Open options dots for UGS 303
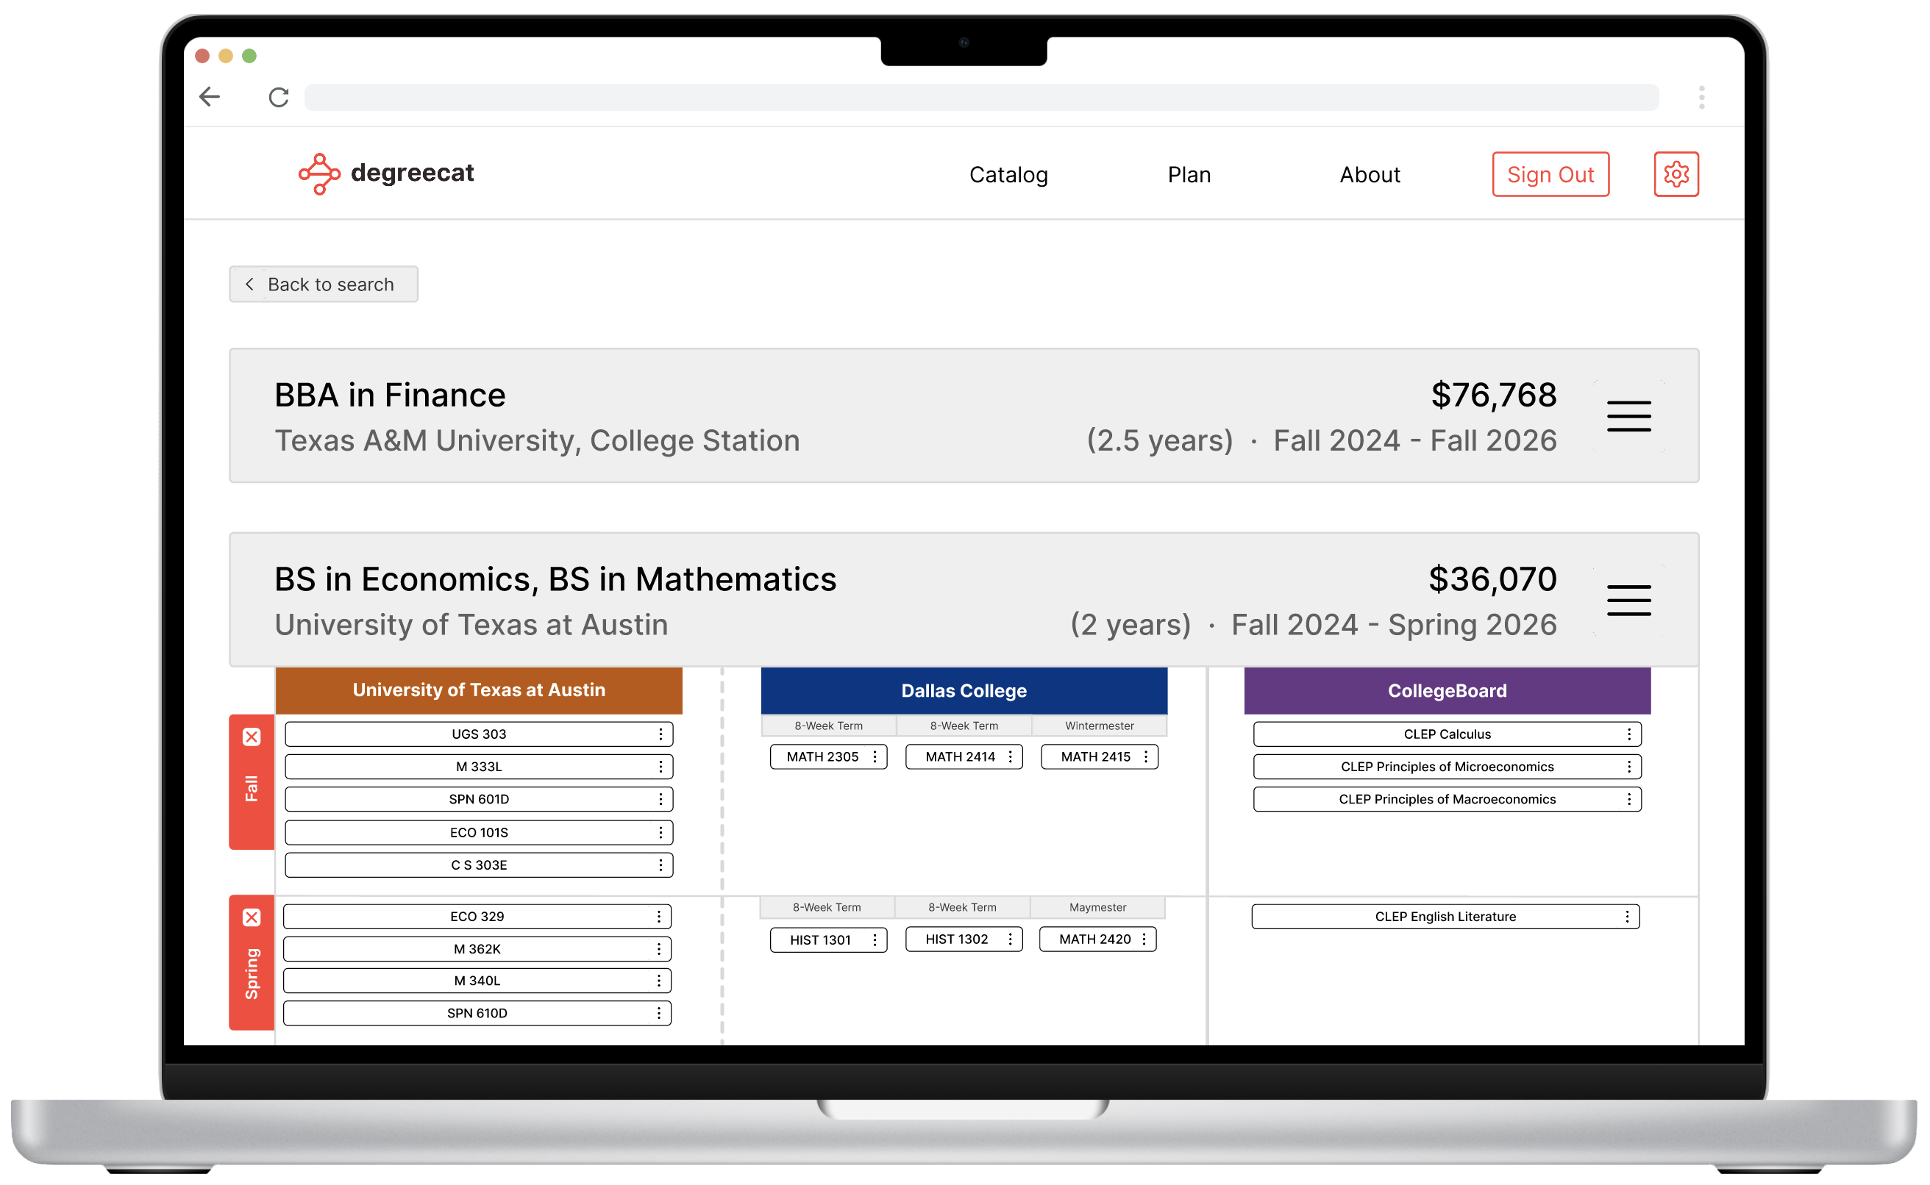 point(660,734)
